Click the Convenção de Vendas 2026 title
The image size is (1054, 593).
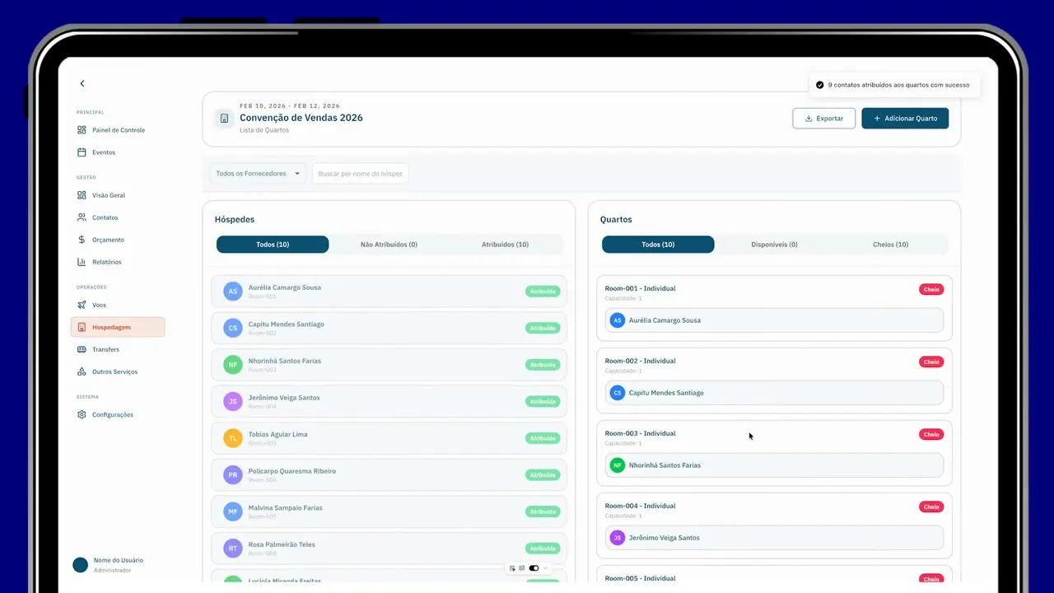[301, 118]
